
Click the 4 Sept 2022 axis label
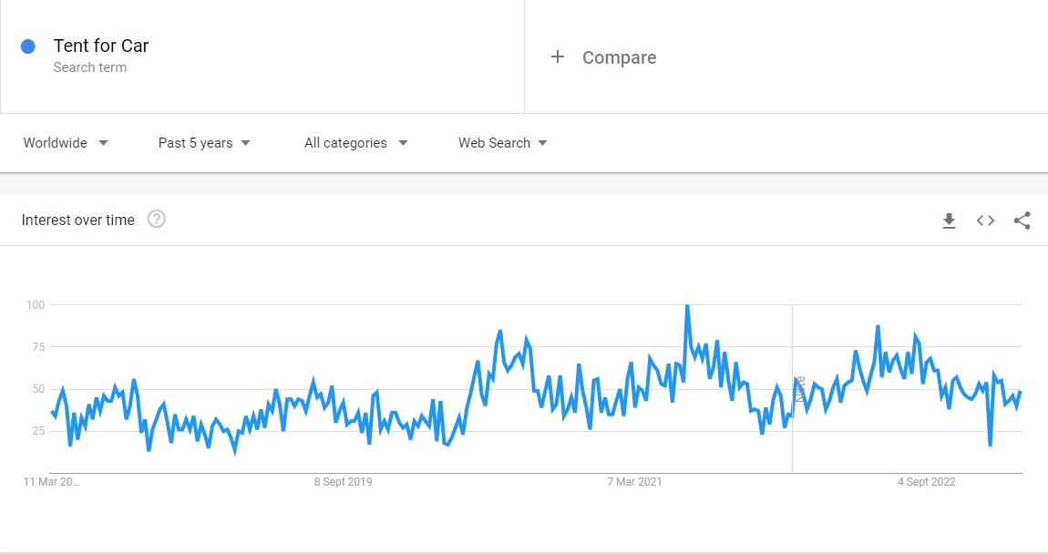(x=926, y=482)
